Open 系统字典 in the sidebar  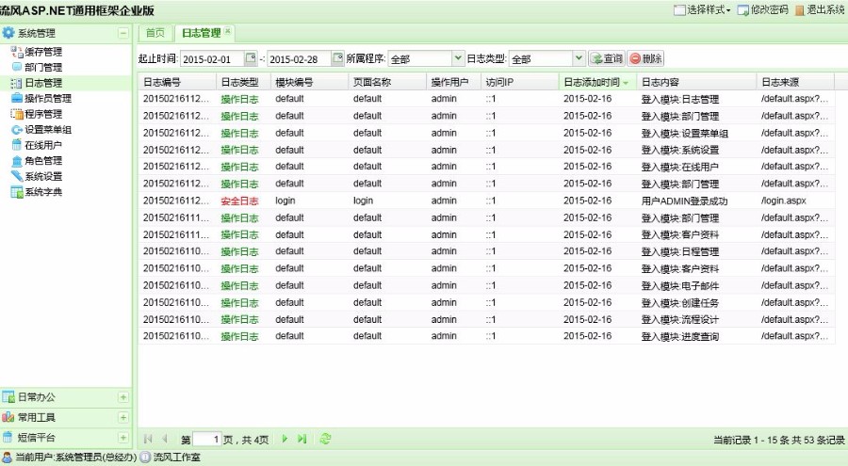(43, 192)
